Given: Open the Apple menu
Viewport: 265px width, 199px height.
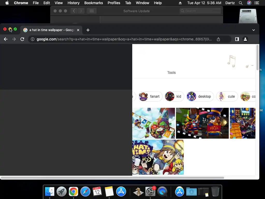Looking at the screenshot, I should point(7,3).
